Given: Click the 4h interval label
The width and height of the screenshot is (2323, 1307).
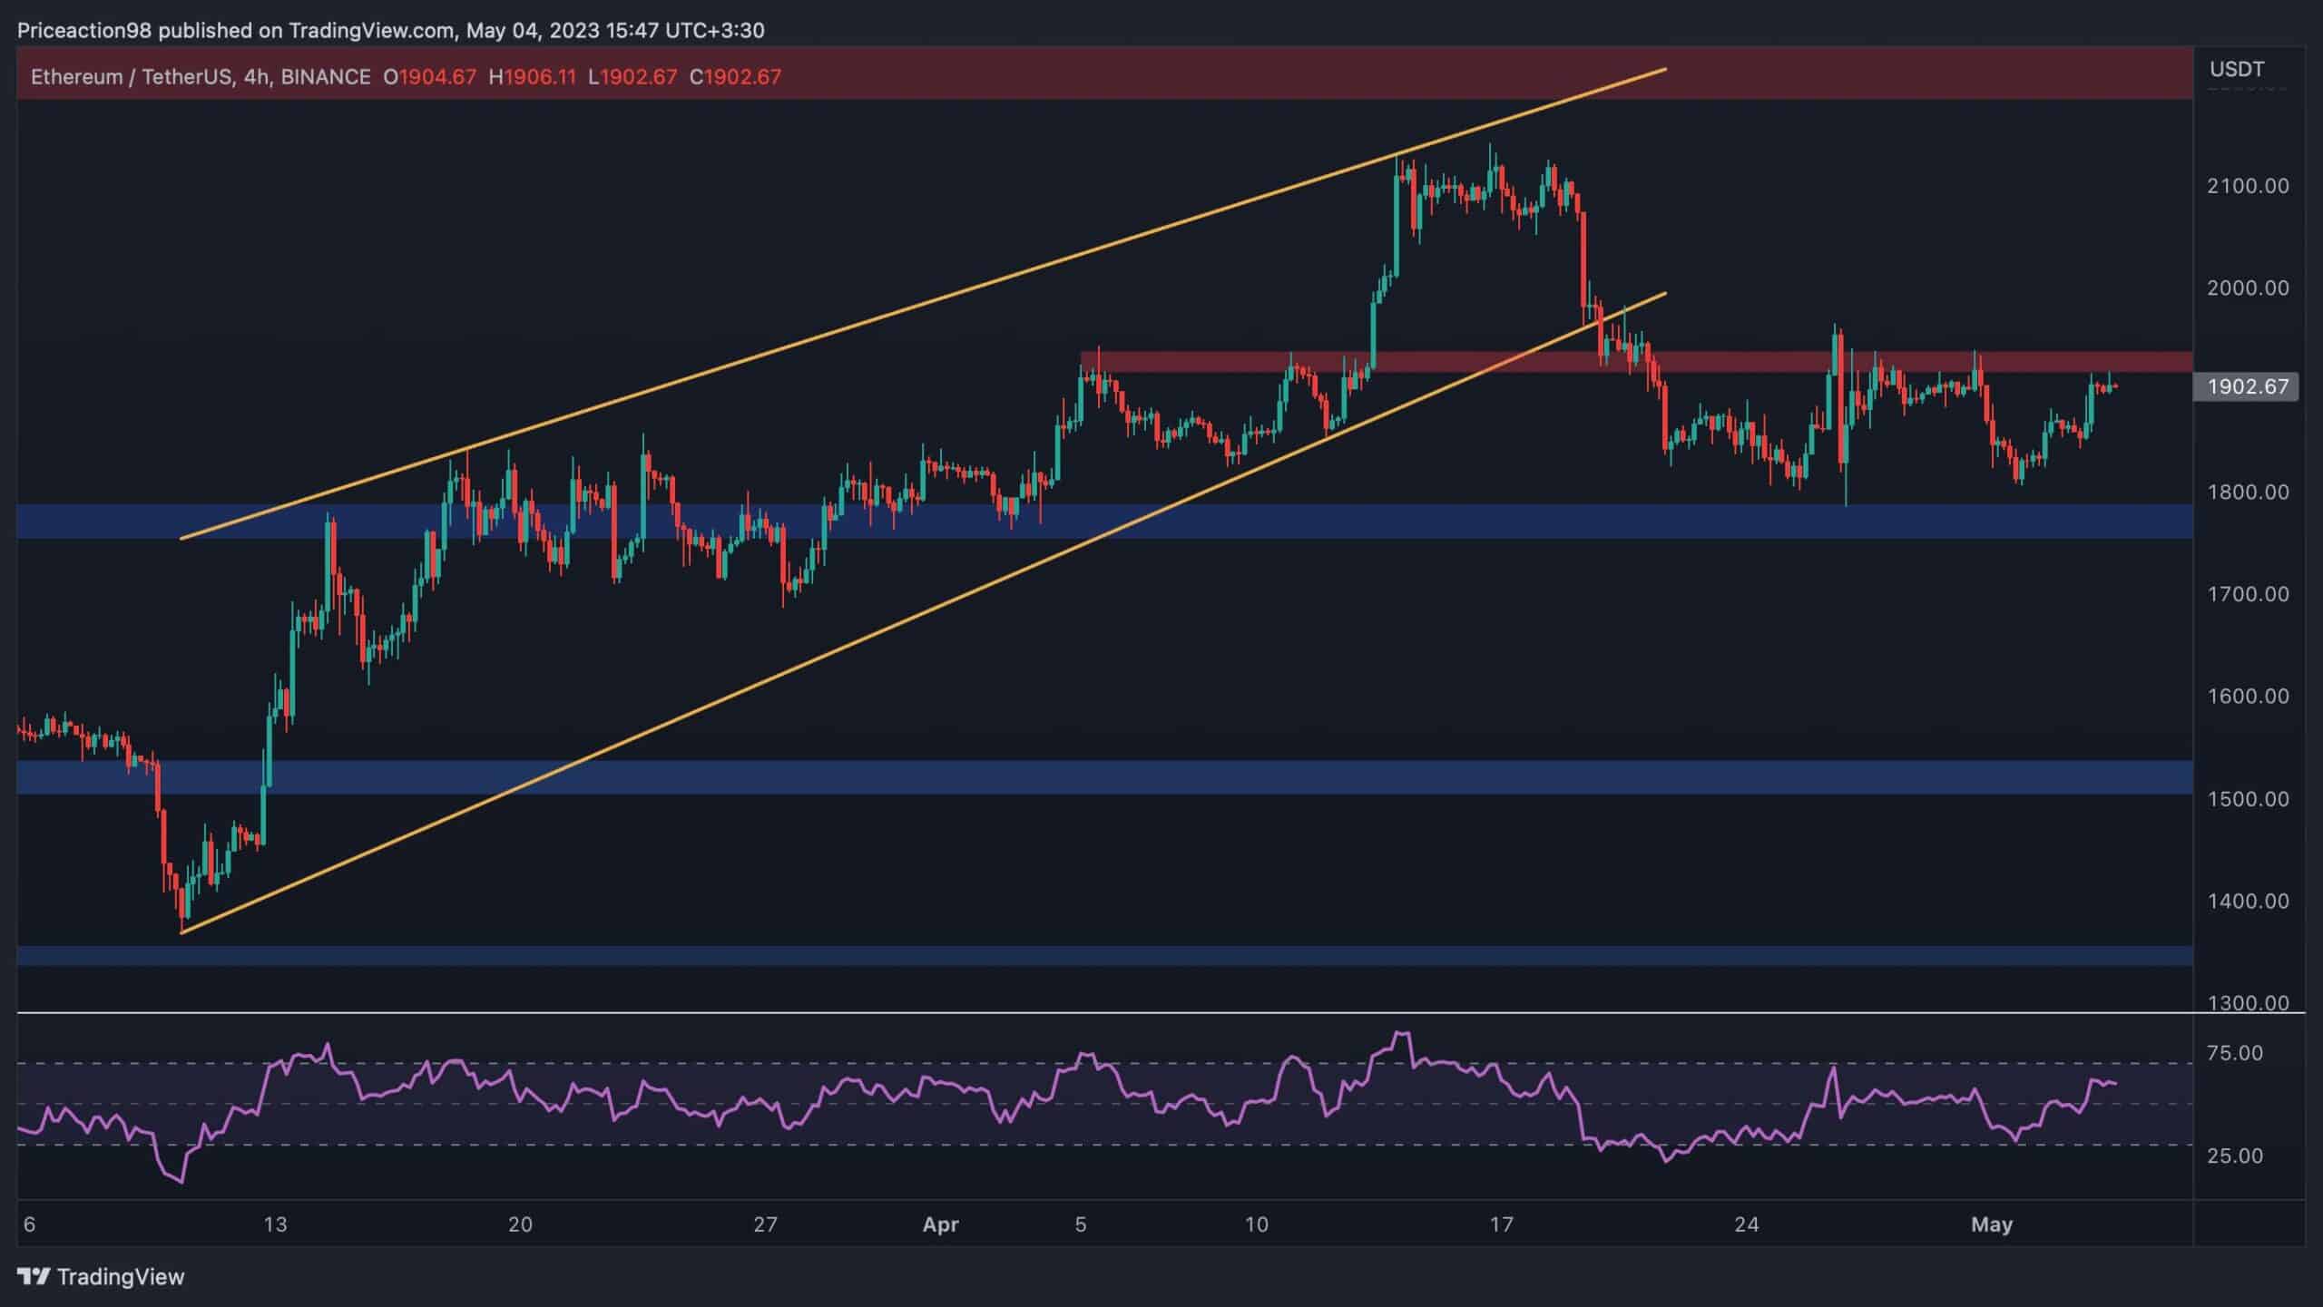Looking at the screenshot, I should click(x=257, y=77).
